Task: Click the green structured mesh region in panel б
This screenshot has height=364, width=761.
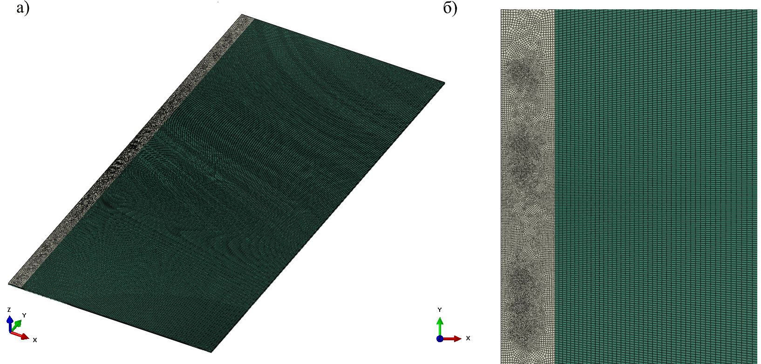Action: (x=656, y=186)
